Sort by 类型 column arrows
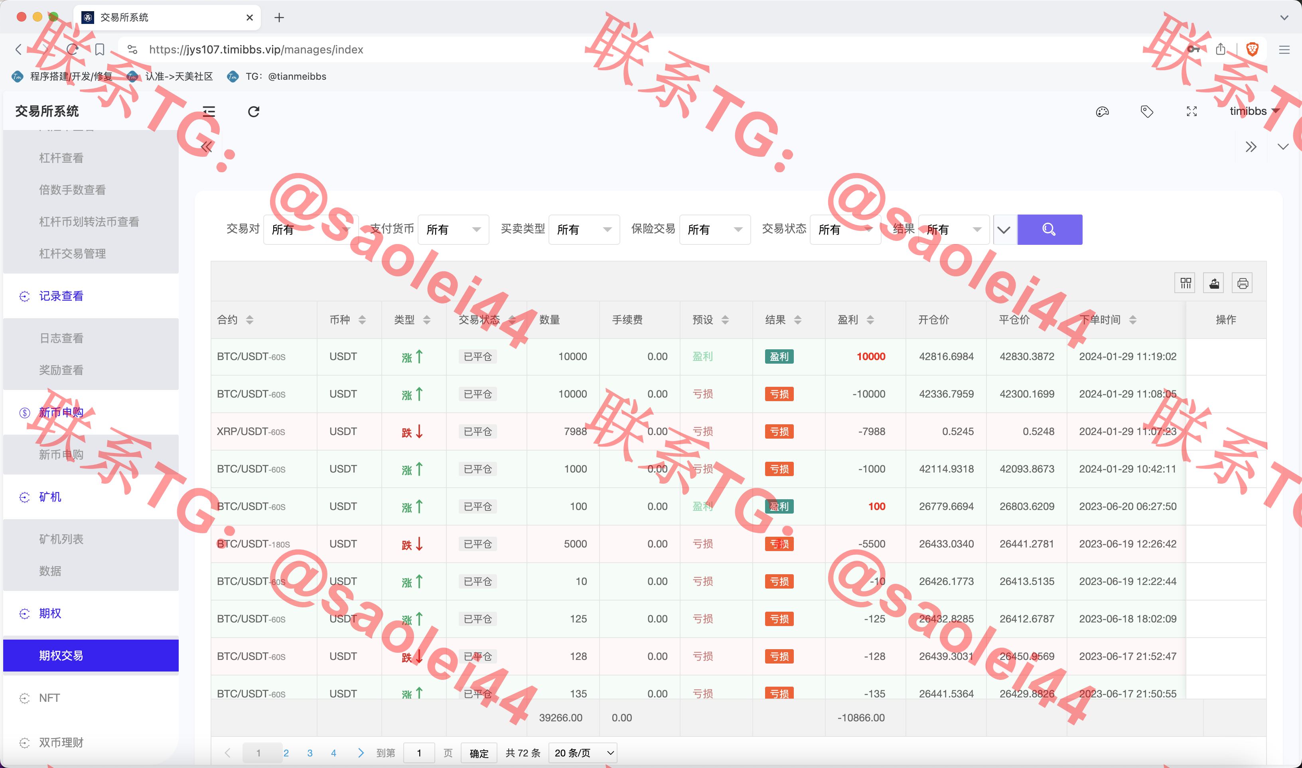The image size is (1302, 768). coord(426,320)
